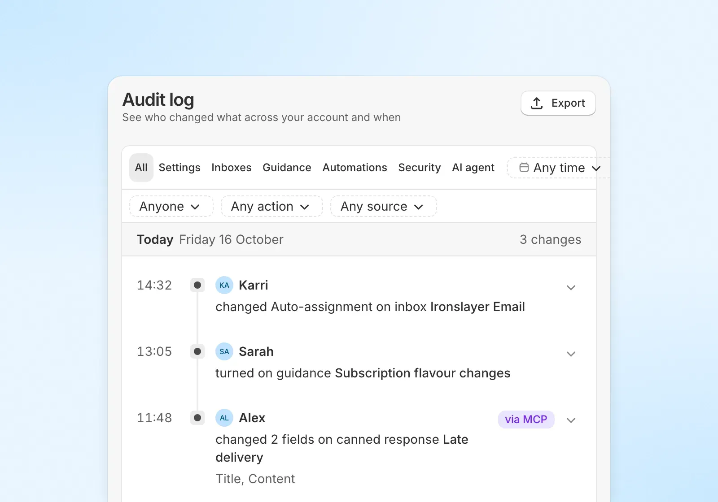Viewport: 718px width, 502px height.
Task: Click the calendar icon beside Any time
Action: (x=524, y=168)
